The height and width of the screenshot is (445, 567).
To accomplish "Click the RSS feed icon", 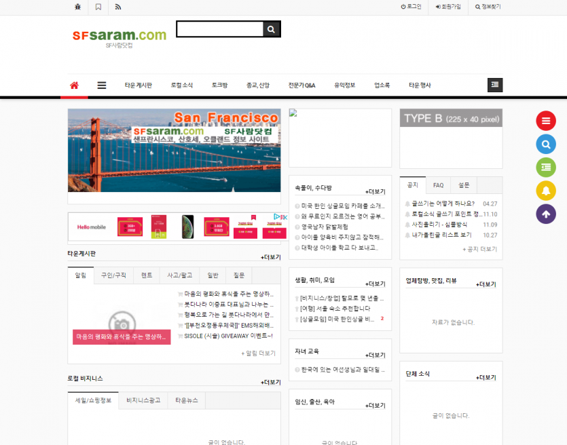I will click(x=118, y=7).
